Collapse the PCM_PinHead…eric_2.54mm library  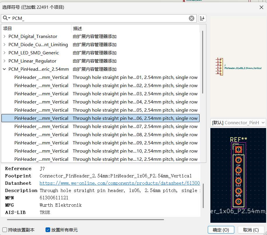coord(4,69)
